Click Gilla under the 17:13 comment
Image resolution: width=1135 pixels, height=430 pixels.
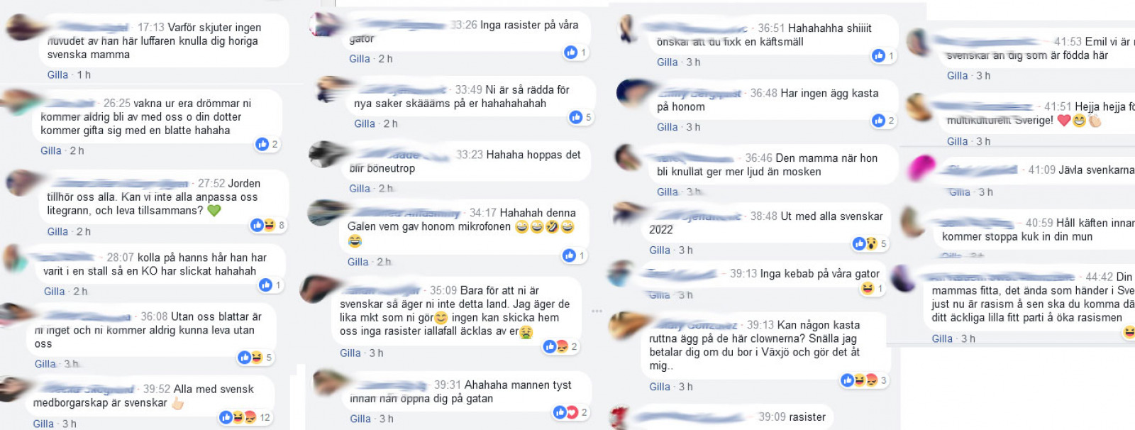58,75
